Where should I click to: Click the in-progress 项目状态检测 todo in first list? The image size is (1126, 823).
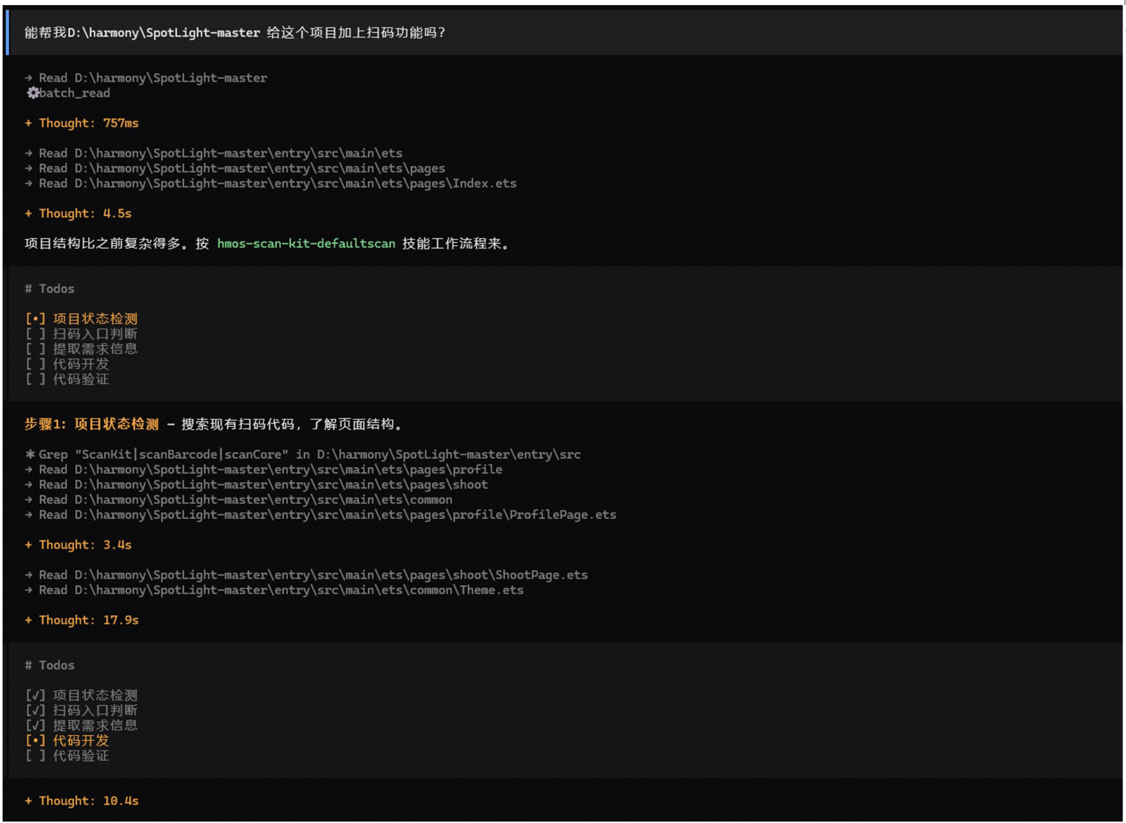(x=81, y=319)
